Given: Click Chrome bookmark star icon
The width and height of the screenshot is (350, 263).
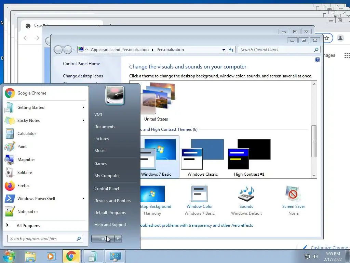Looking at the screenshot, I should (327, 38).
